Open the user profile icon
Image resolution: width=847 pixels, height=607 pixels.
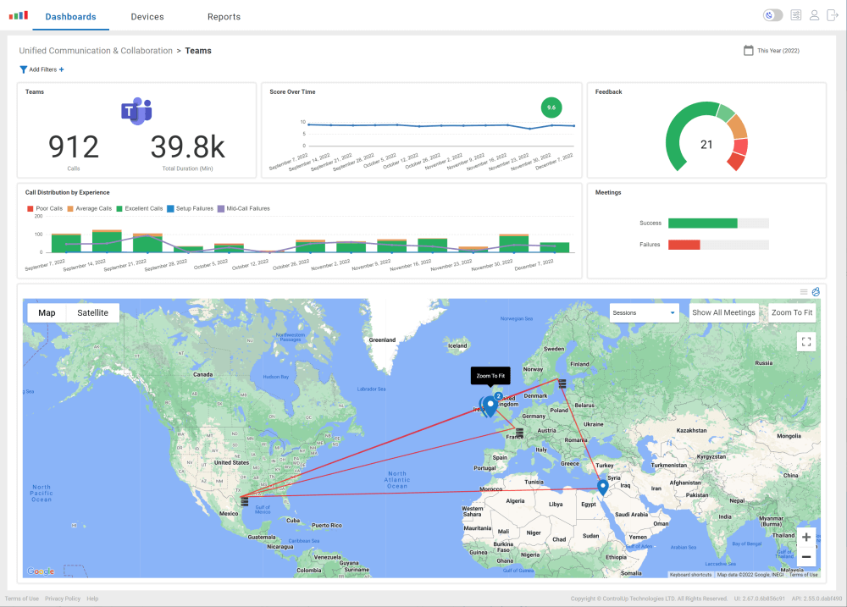(815, 14)
